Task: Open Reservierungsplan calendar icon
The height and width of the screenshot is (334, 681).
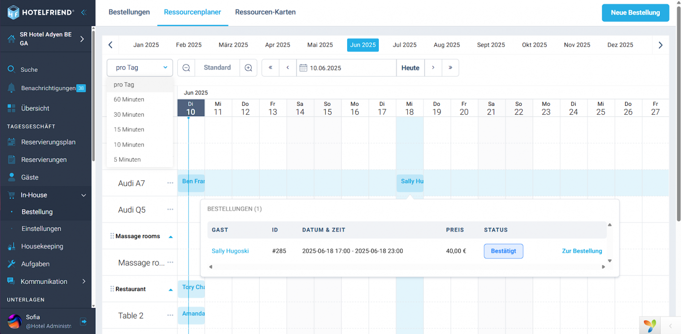Action: (11, 142)
